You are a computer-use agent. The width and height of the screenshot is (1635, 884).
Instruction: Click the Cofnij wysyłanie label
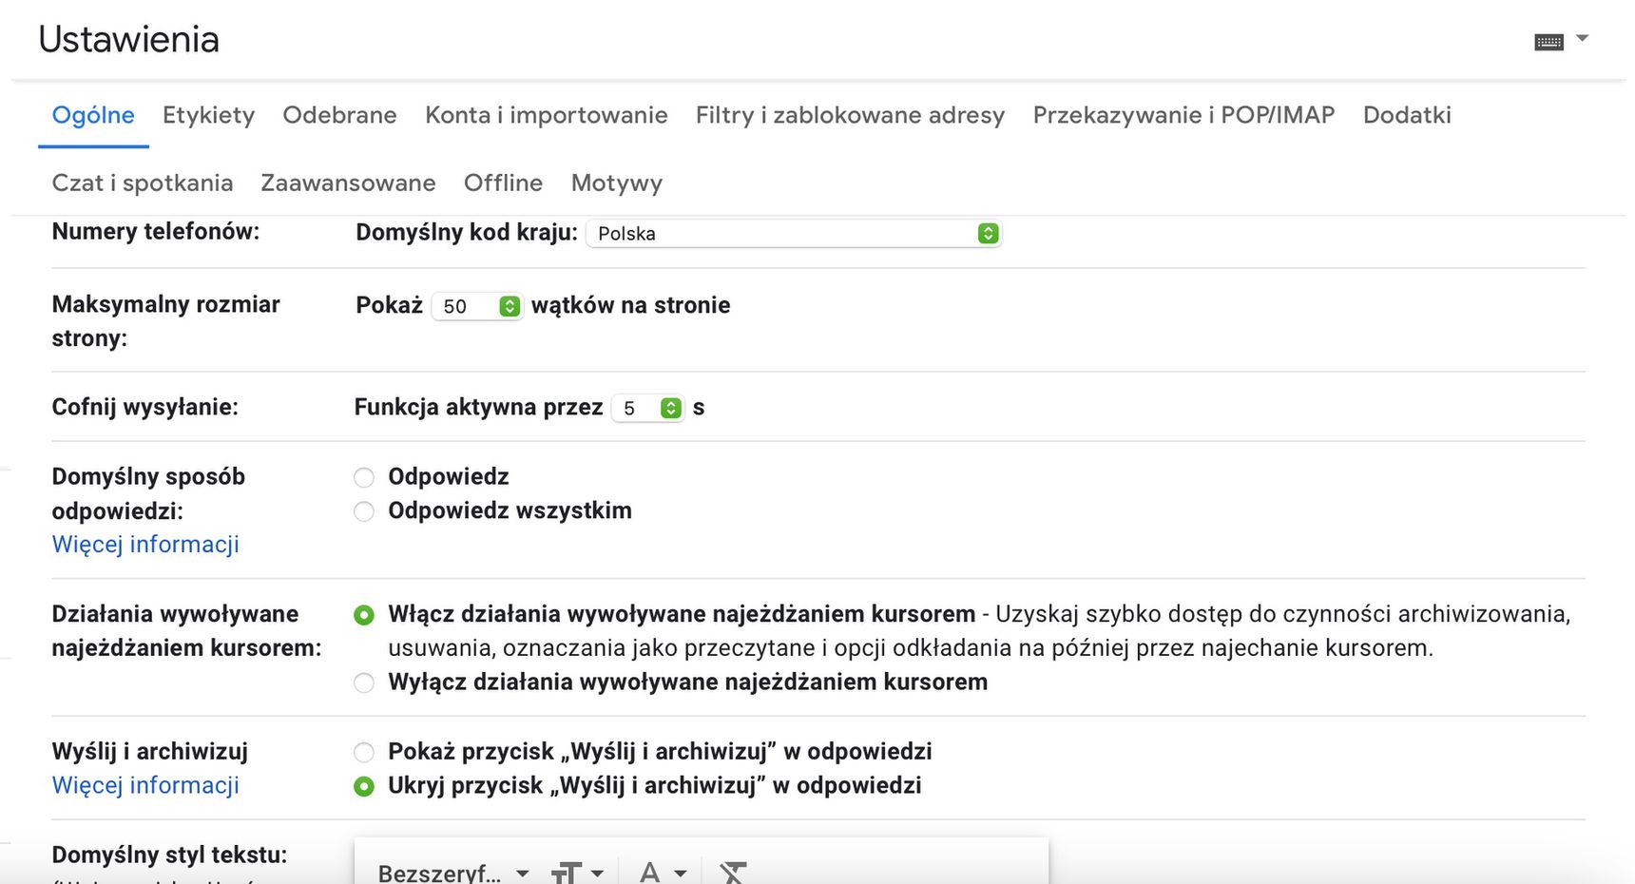[x=145, y=407]
